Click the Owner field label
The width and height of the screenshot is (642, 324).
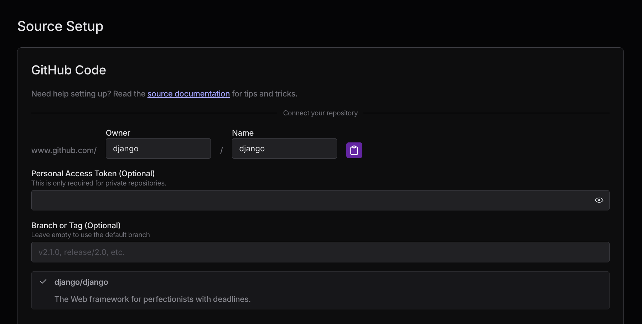click(118, 132)
